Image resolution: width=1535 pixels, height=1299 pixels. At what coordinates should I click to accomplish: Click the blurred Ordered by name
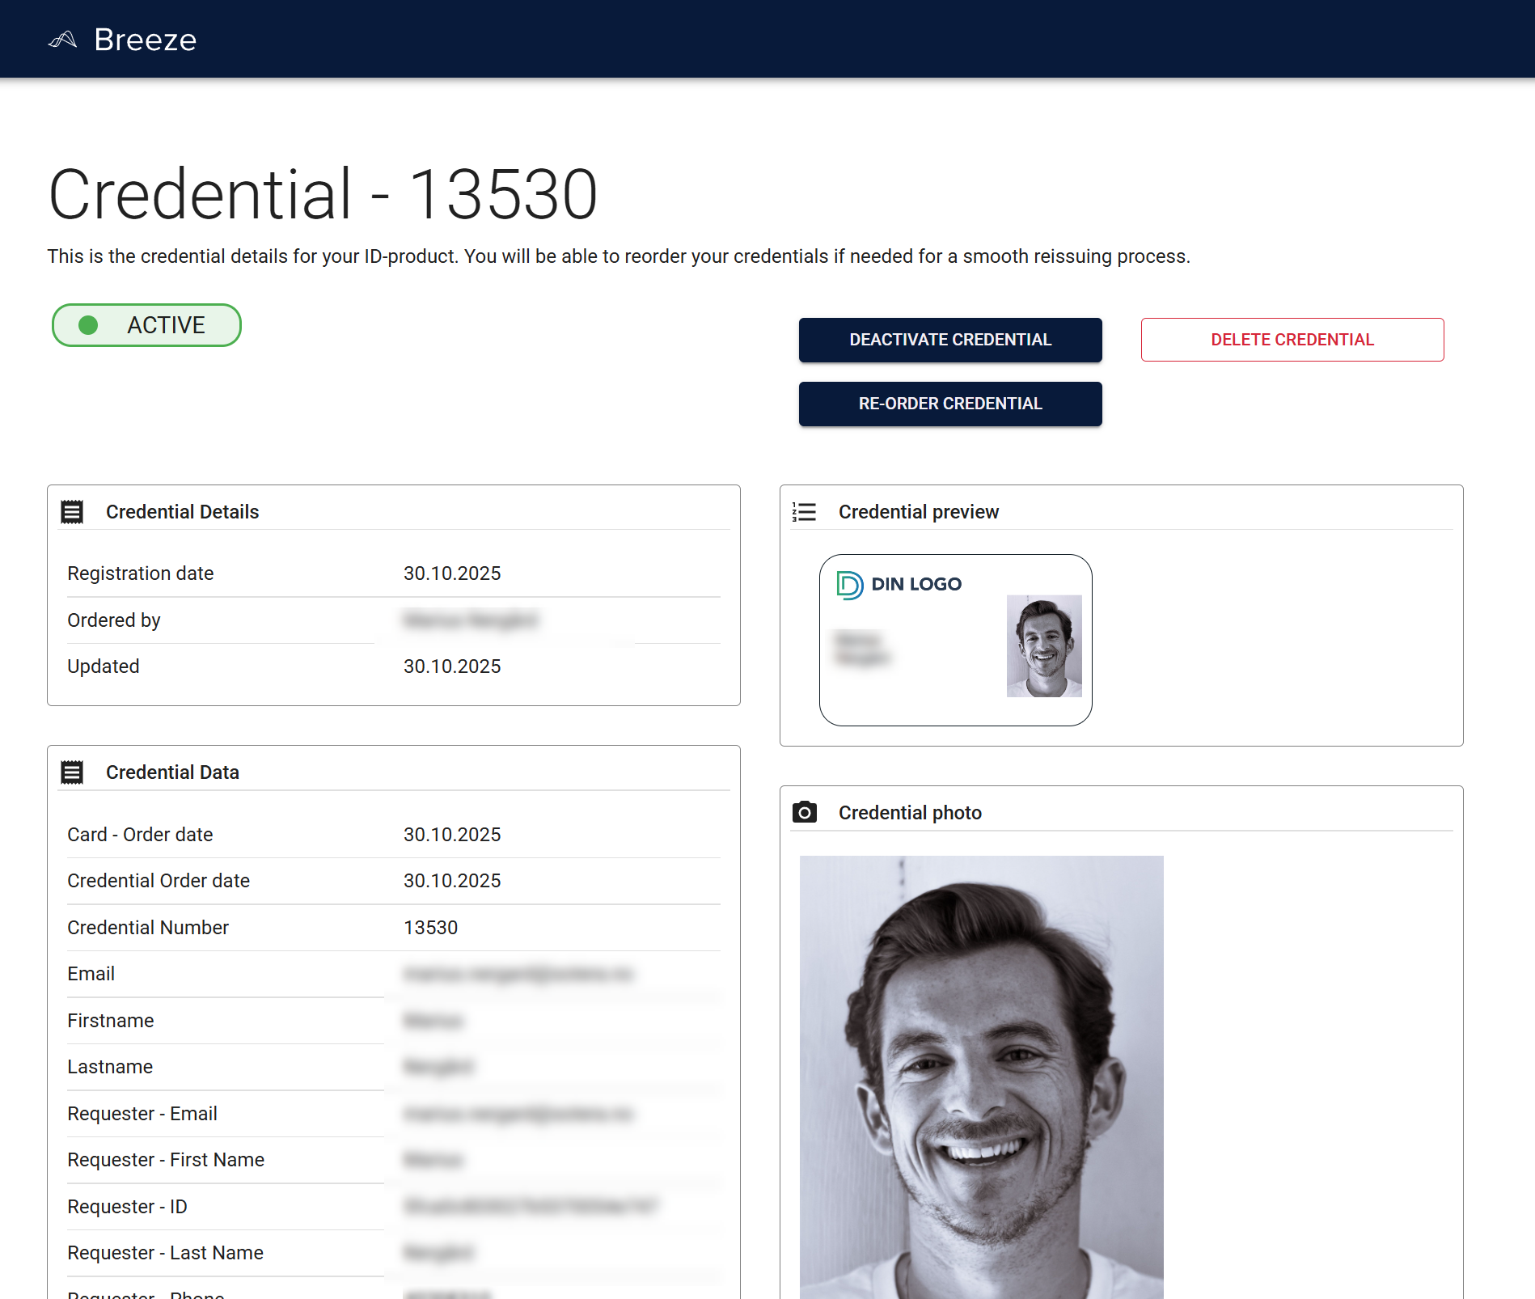coord(469,620)
